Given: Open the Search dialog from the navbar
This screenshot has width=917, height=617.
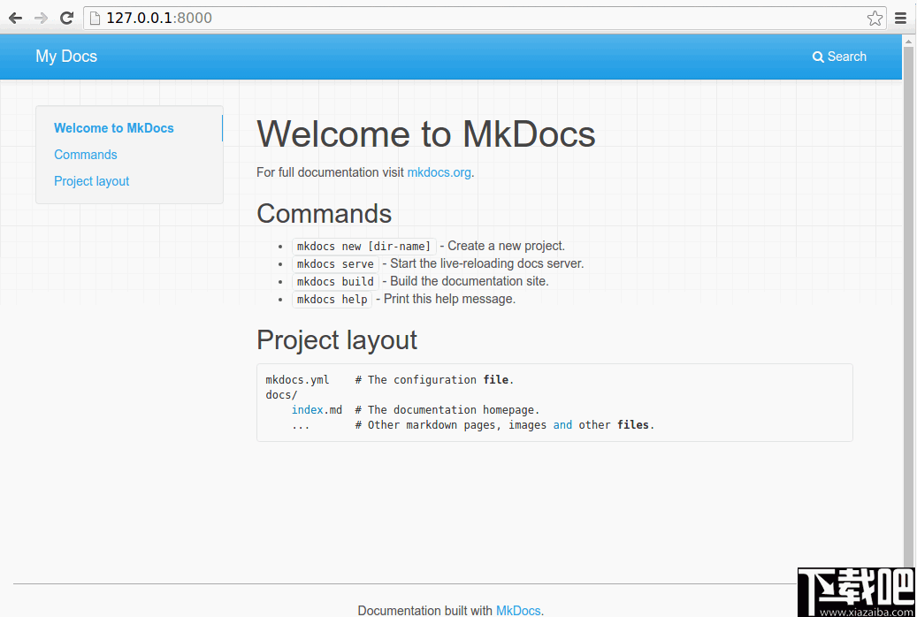Looking at the screenshot, I should tap(838, 56).
